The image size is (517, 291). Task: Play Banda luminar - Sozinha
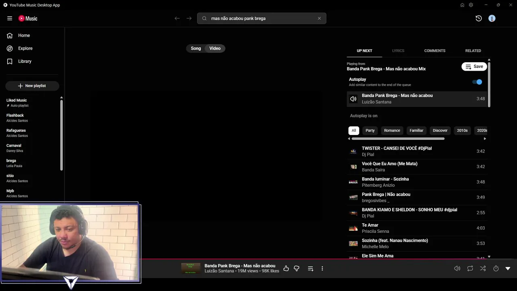point(417,182)
